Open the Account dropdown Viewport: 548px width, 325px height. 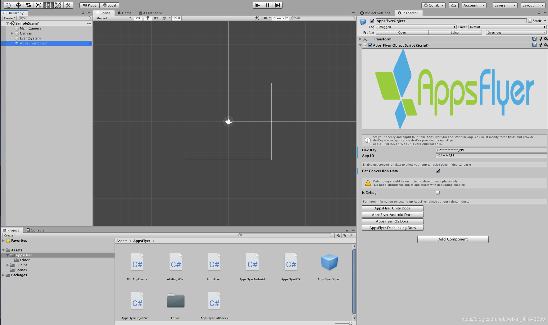[474, 5]
